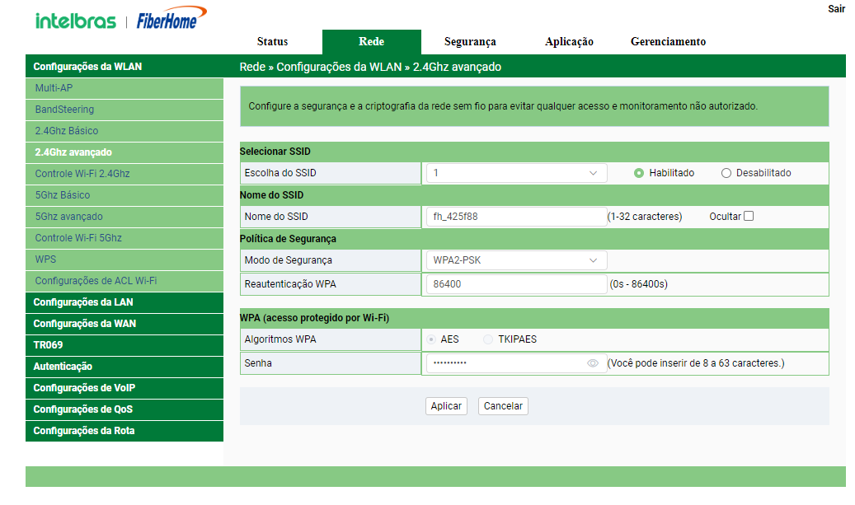Click the Cancelar button
Viewport: 855px width, 505px height.
[x=503, y=406]
